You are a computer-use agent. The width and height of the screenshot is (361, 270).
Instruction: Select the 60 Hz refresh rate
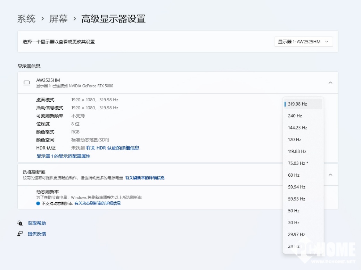tap(303, 175)
